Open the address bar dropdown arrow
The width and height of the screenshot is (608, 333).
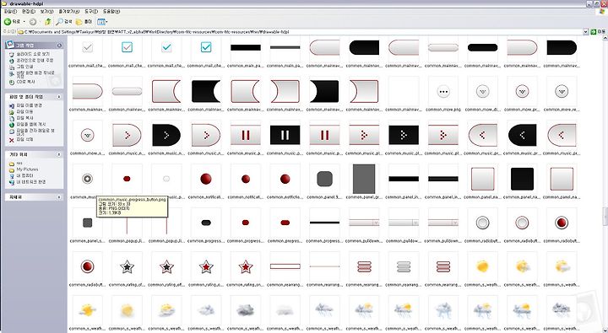[x=585, y=32]
